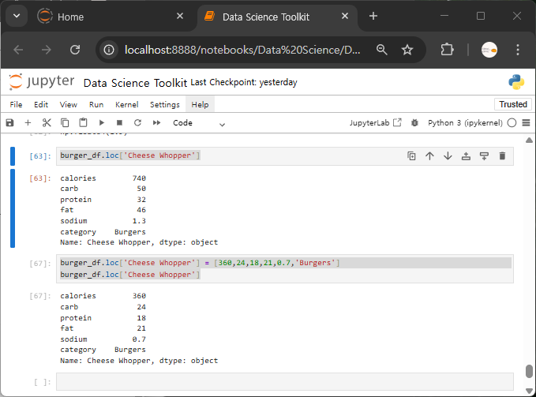This screenshot has height=397, width=536.
Task: Open the zoom magnifier icon in address bar
Action: click(381, 50)
